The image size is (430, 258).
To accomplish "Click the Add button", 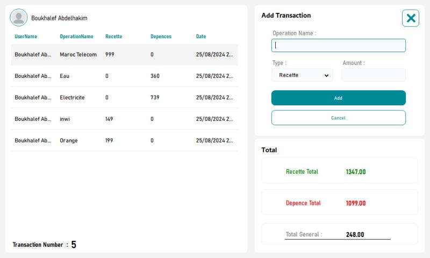I will tap(339, 98).
